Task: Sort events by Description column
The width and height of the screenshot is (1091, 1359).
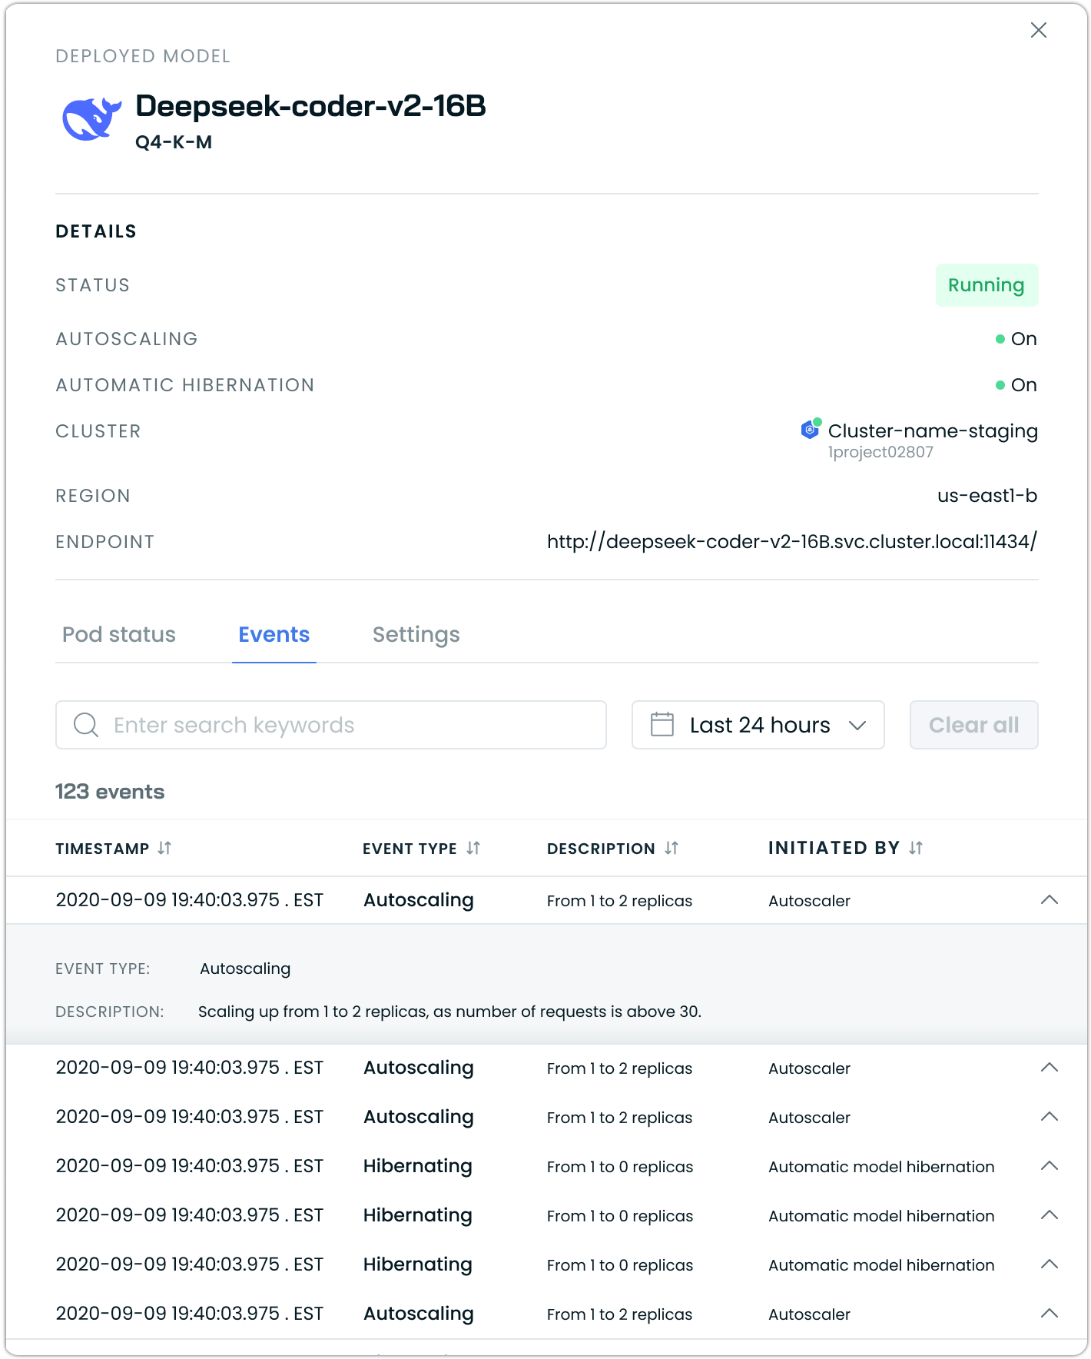Action: pyautogui.click(x=672, y=848)
